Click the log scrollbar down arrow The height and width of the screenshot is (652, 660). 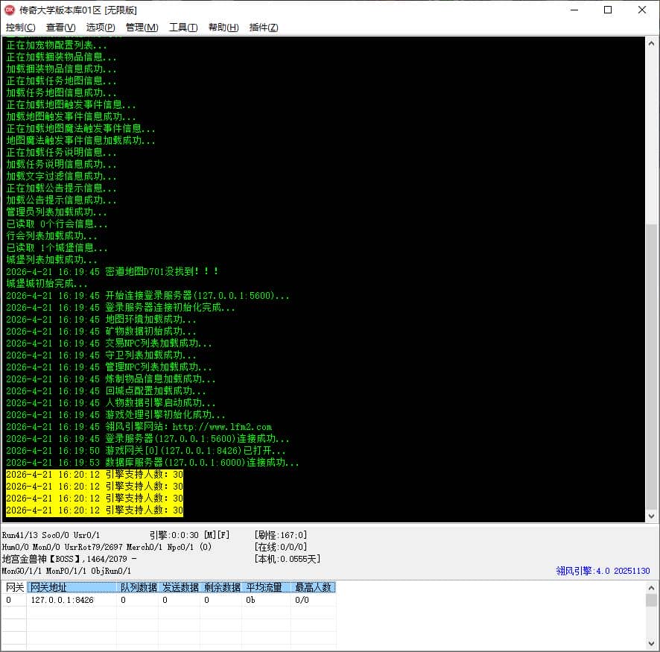click(651, 516)
